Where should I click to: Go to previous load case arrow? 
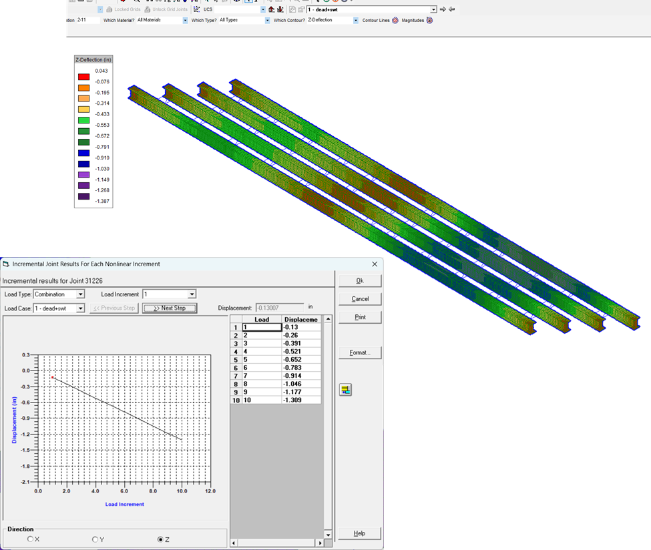(x=452, y=9)
